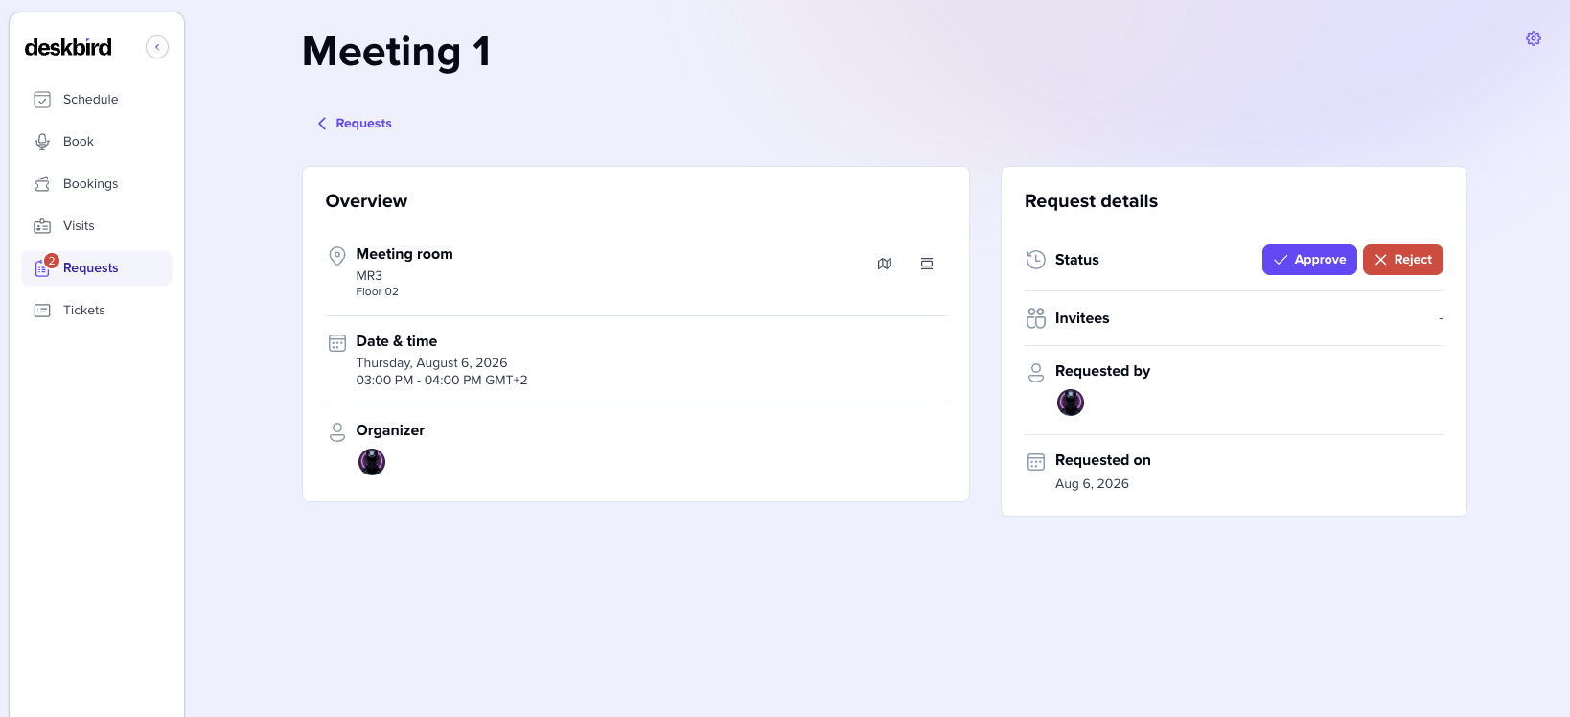Click the back chevron beside Requests
Screen dimensions: 1570x717
pos(322,124)
